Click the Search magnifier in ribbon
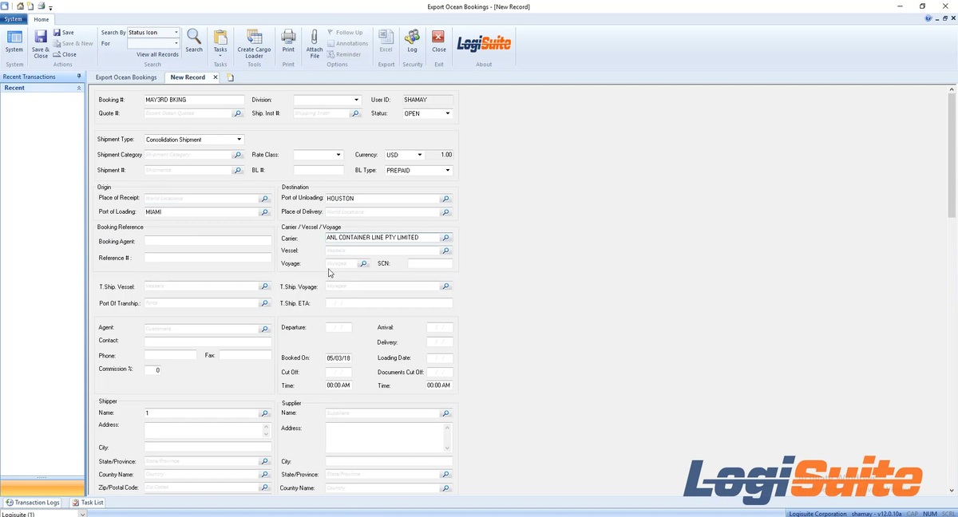 click(194, 41)
